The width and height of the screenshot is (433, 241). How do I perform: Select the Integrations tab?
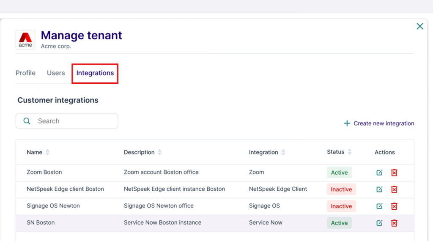click(95, 73)
